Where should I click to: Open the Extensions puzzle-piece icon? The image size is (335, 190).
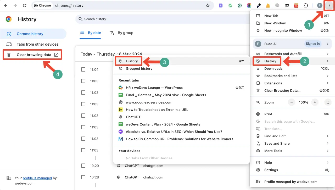coord(306,6)
